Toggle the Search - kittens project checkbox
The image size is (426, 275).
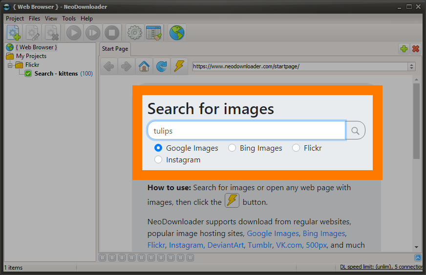click(x=28, y=74)
